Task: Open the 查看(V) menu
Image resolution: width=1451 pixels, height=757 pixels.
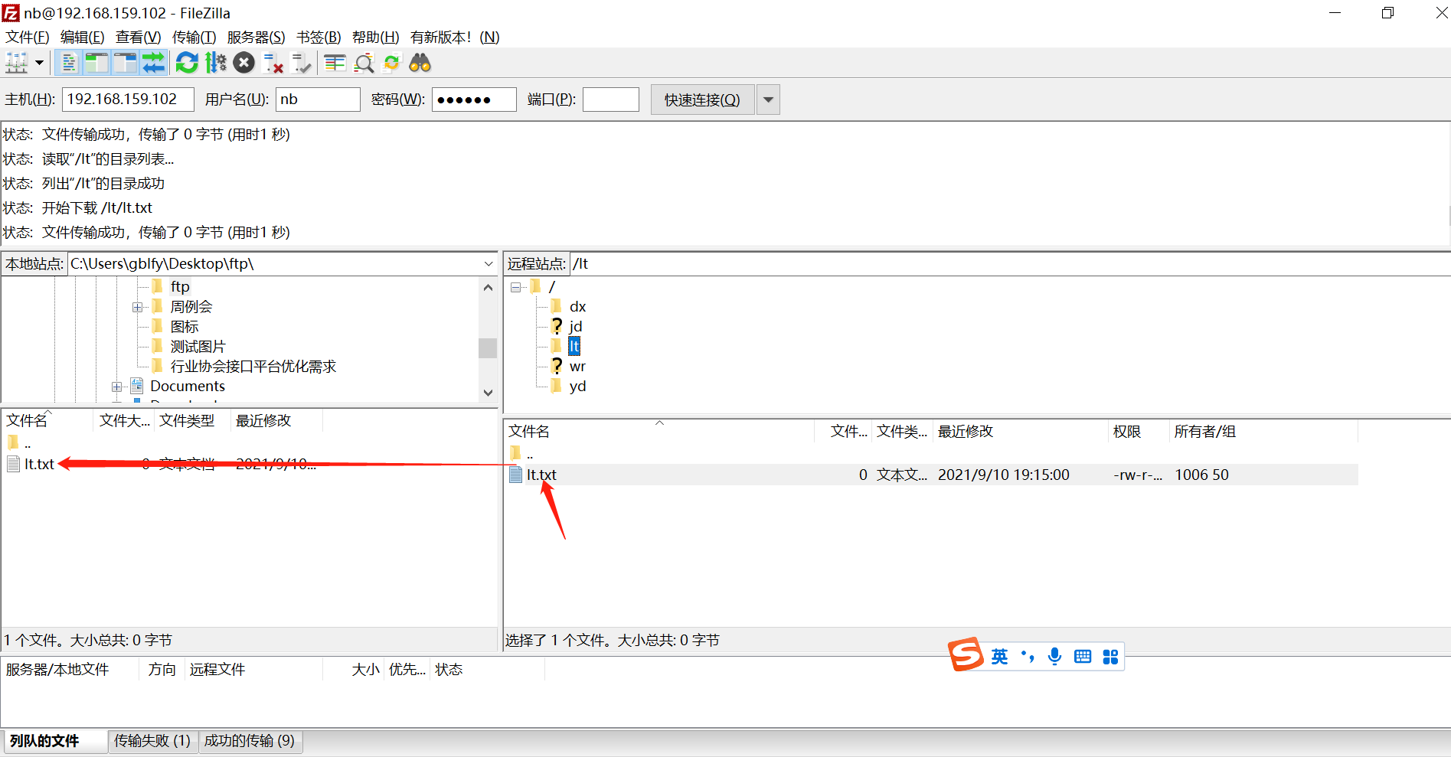Action: point(139,37)
